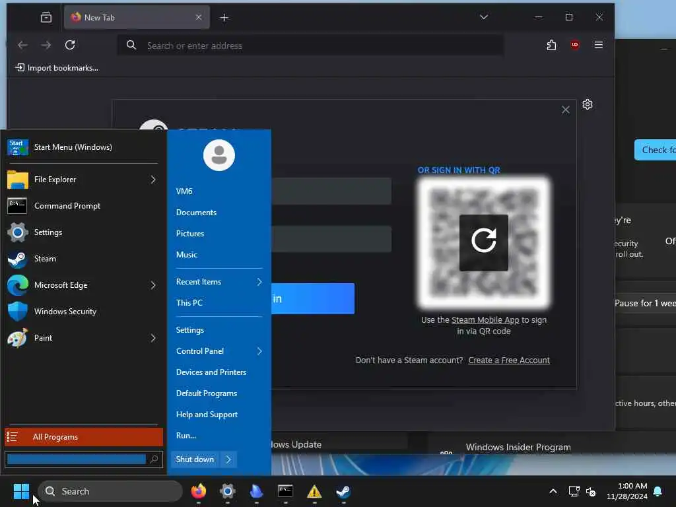This screenshot has height=507, width=676.
Task: Open Pictures from start menu
Action: (x=190, y=233)
